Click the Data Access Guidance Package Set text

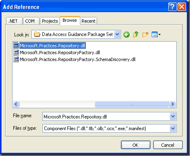77,34
